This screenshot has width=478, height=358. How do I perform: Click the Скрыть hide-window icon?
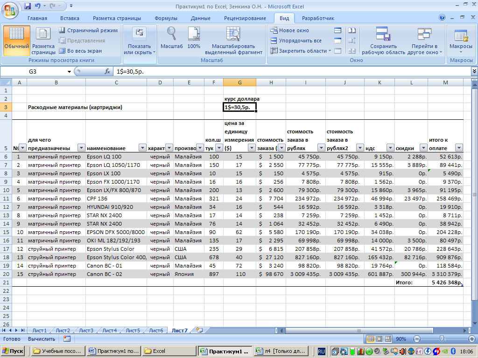coord(338,41)
